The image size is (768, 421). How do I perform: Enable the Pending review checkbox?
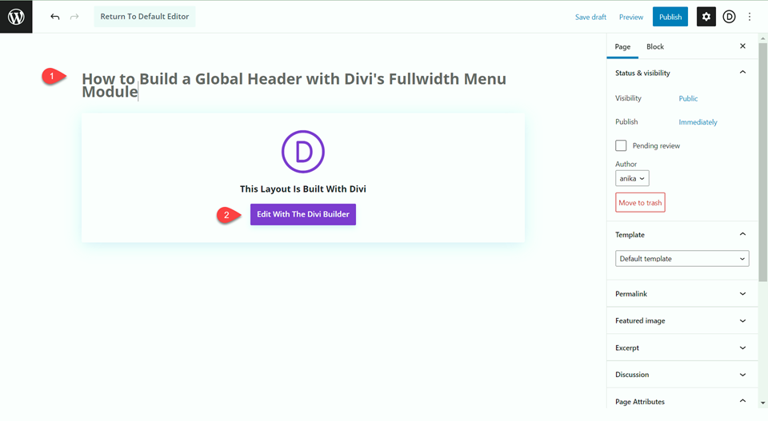[x=621, y=145]
